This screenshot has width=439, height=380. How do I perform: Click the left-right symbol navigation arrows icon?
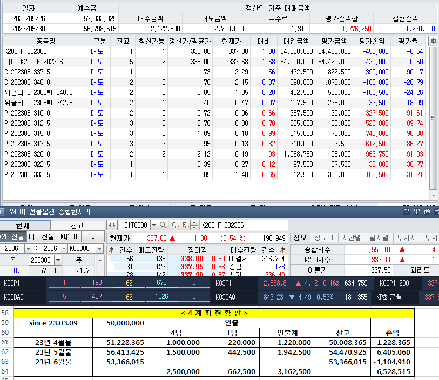tap(113, 226)
